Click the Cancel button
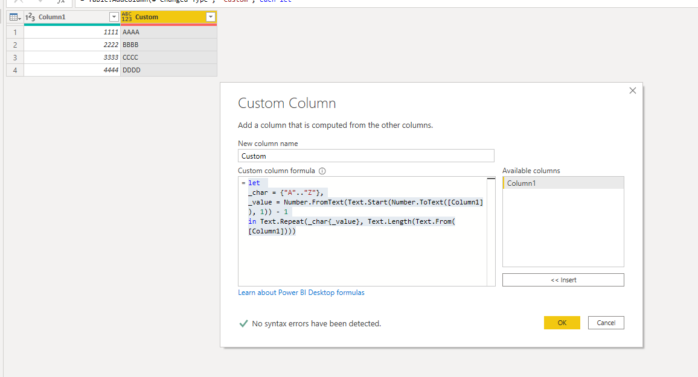Image resolution: width=698 pixels, height=377 pixels. point(606,323)
